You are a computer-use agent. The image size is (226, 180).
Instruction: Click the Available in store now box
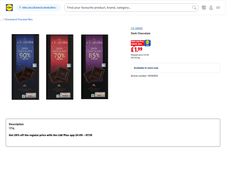[176, 68]
